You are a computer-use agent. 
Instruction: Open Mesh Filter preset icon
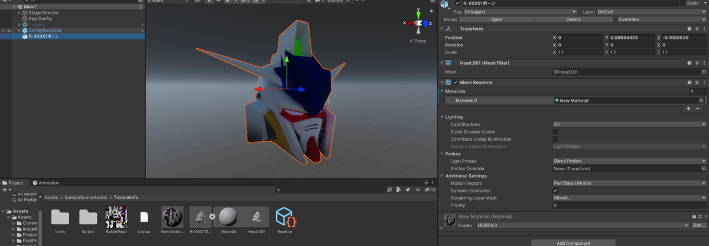[x=697, y=63]
